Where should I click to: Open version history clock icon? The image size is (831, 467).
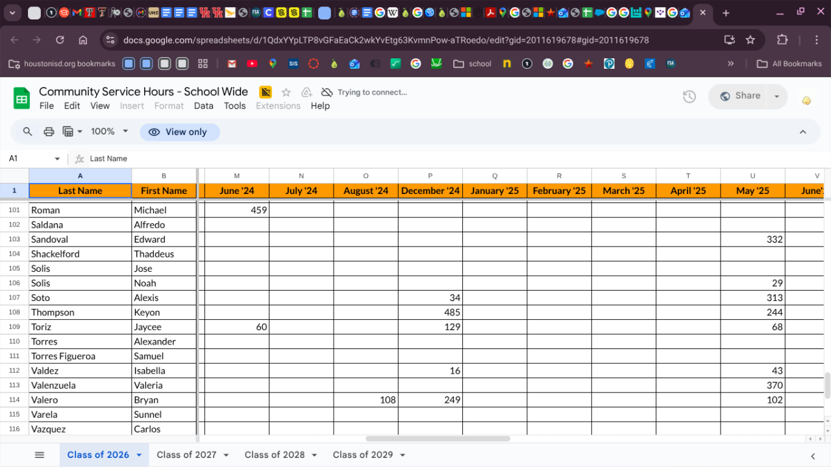[x=689, y=97]
